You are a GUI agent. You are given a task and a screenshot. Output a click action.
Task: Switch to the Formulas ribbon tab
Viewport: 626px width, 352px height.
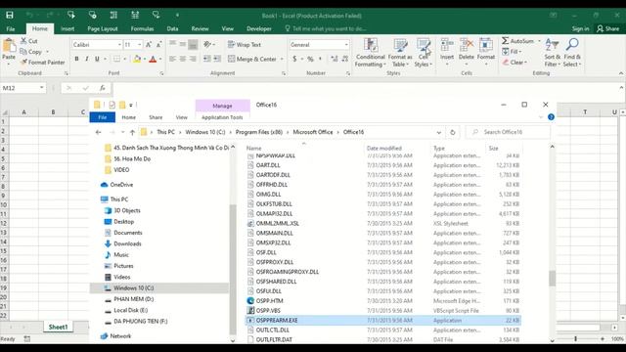point(142,28)
